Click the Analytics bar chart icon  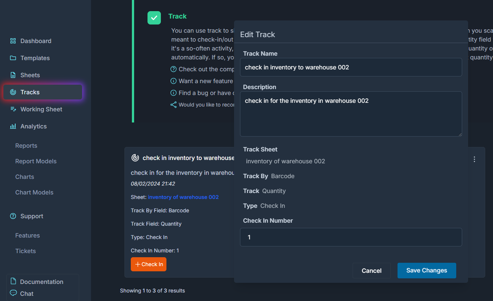coord(13,126)
